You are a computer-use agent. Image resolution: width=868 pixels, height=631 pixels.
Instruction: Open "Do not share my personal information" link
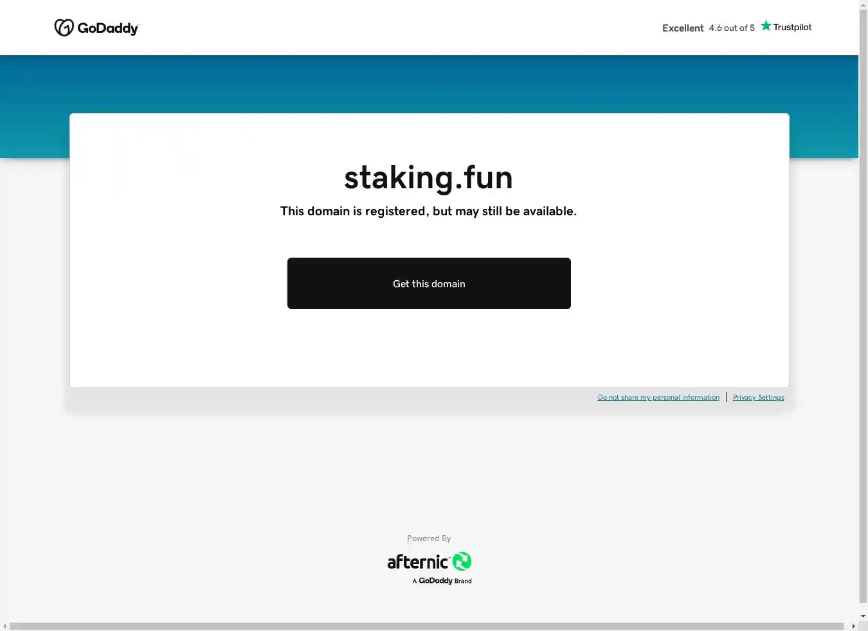tap(658, 398)
